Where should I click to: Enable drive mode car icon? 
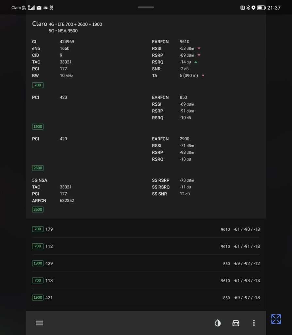click(236, 323)
